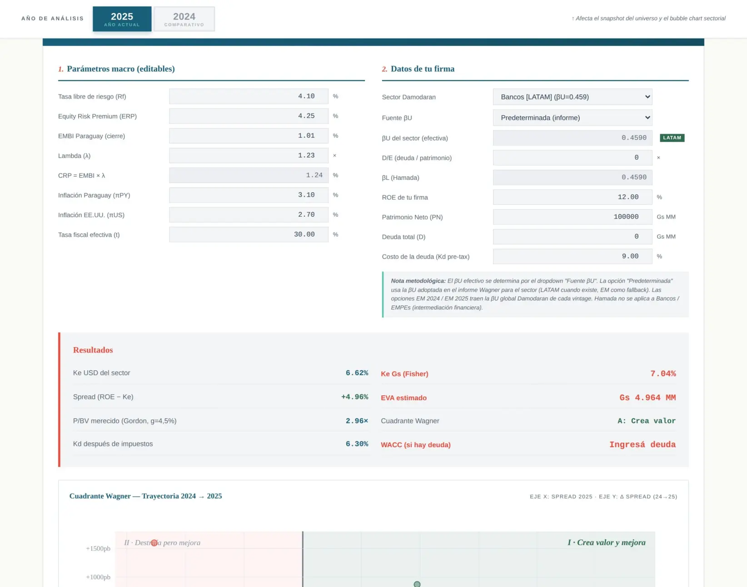Edit the Patrimonio Neto field
747x587 pixels.
click(x=573, y=217)
